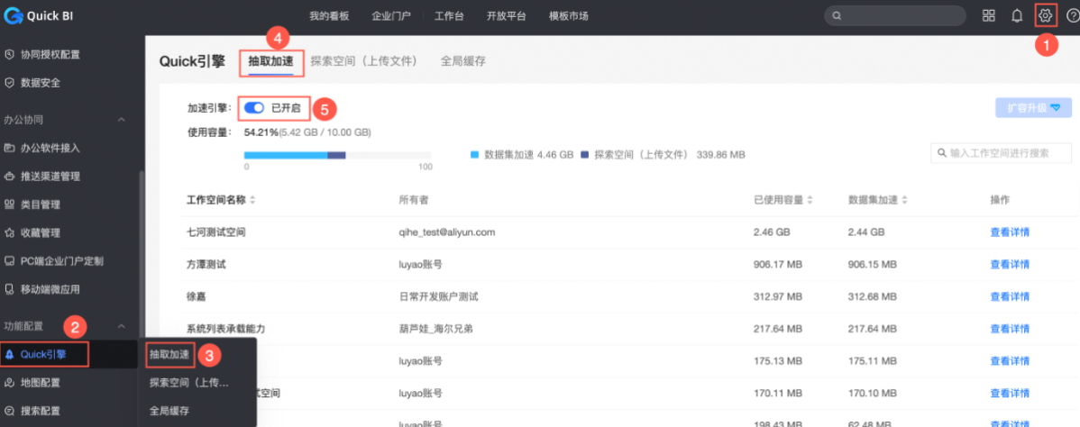Image resolution: width=1080 pixels, height=427 pixels.
Task: Collapse the 功能配置 section
Action: pyautogui.click(x=122, y=325)
